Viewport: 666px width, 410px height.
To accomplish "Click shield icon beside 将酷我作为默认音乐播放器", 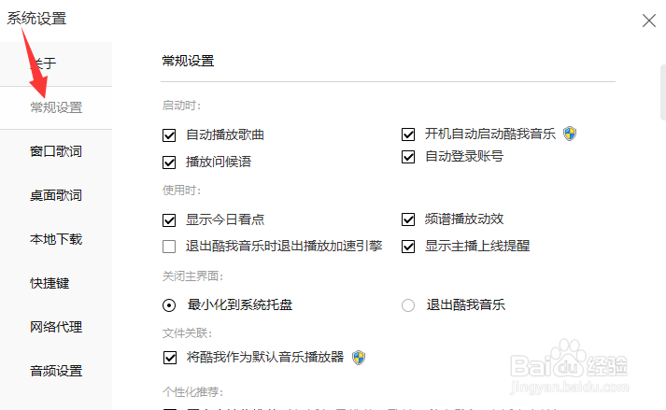I will (359, 358).
